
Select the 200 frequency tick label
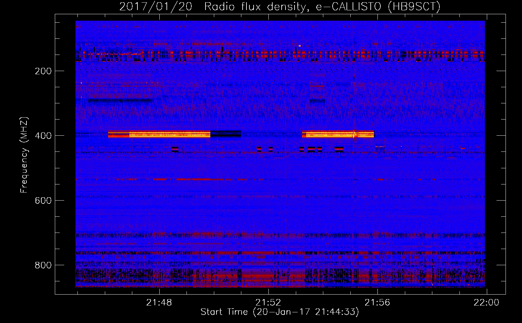tap(43, 71)
